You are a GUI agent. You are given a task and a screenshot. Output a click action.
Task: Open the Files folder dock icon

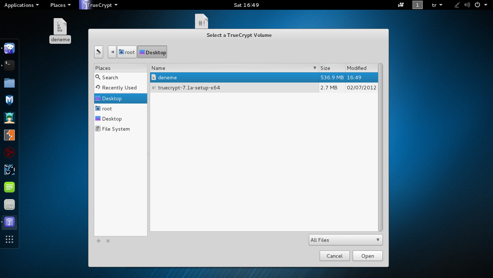[9, 83]
